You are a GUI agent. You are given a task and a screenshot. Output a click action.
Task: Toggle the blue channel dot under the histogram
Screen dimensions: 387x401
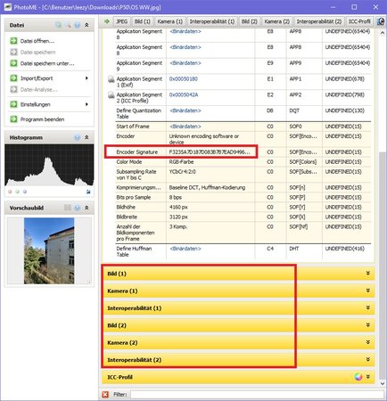25,192
